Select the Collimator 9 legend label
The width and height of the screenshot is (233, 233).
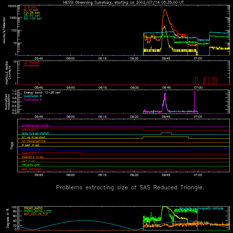33,100
